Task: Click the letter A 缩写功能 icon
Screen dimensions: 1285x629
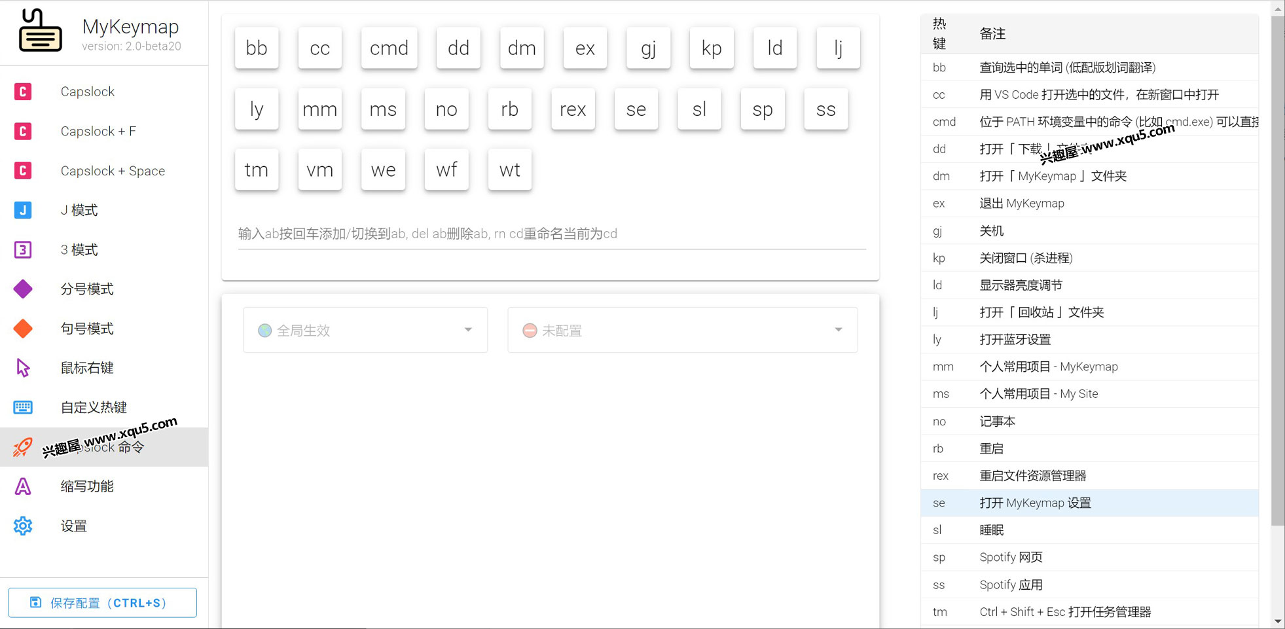Action: (23, 486)
